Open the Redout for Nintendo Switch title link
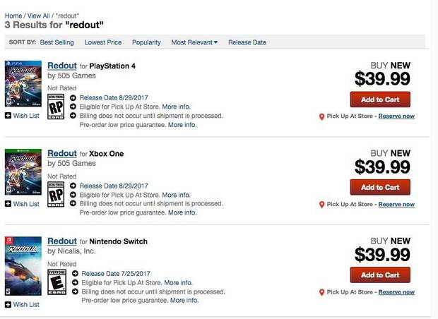 point(62,241)
